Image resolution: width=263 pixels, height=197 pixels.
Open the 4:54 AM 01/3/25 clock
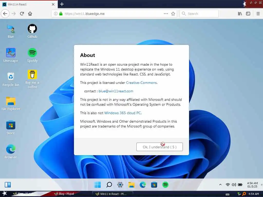click(252, 185)
